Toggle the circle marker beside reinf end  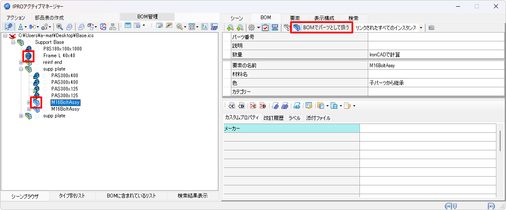(x=37, y=62)
